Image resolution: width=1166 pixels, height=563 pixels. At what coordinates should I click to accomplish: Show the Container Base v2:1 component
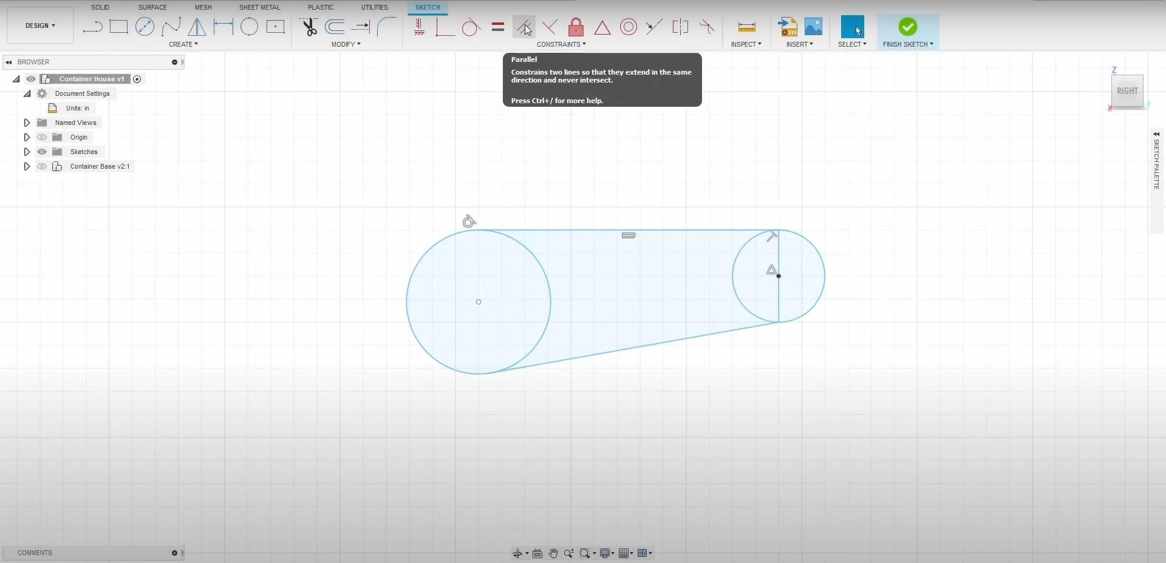42,166
